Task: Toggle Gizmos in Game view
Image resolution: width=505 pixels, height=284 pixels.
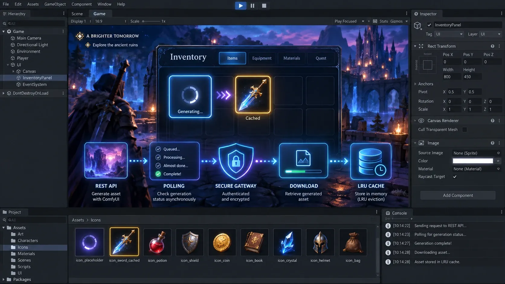Action: (396, 21)
